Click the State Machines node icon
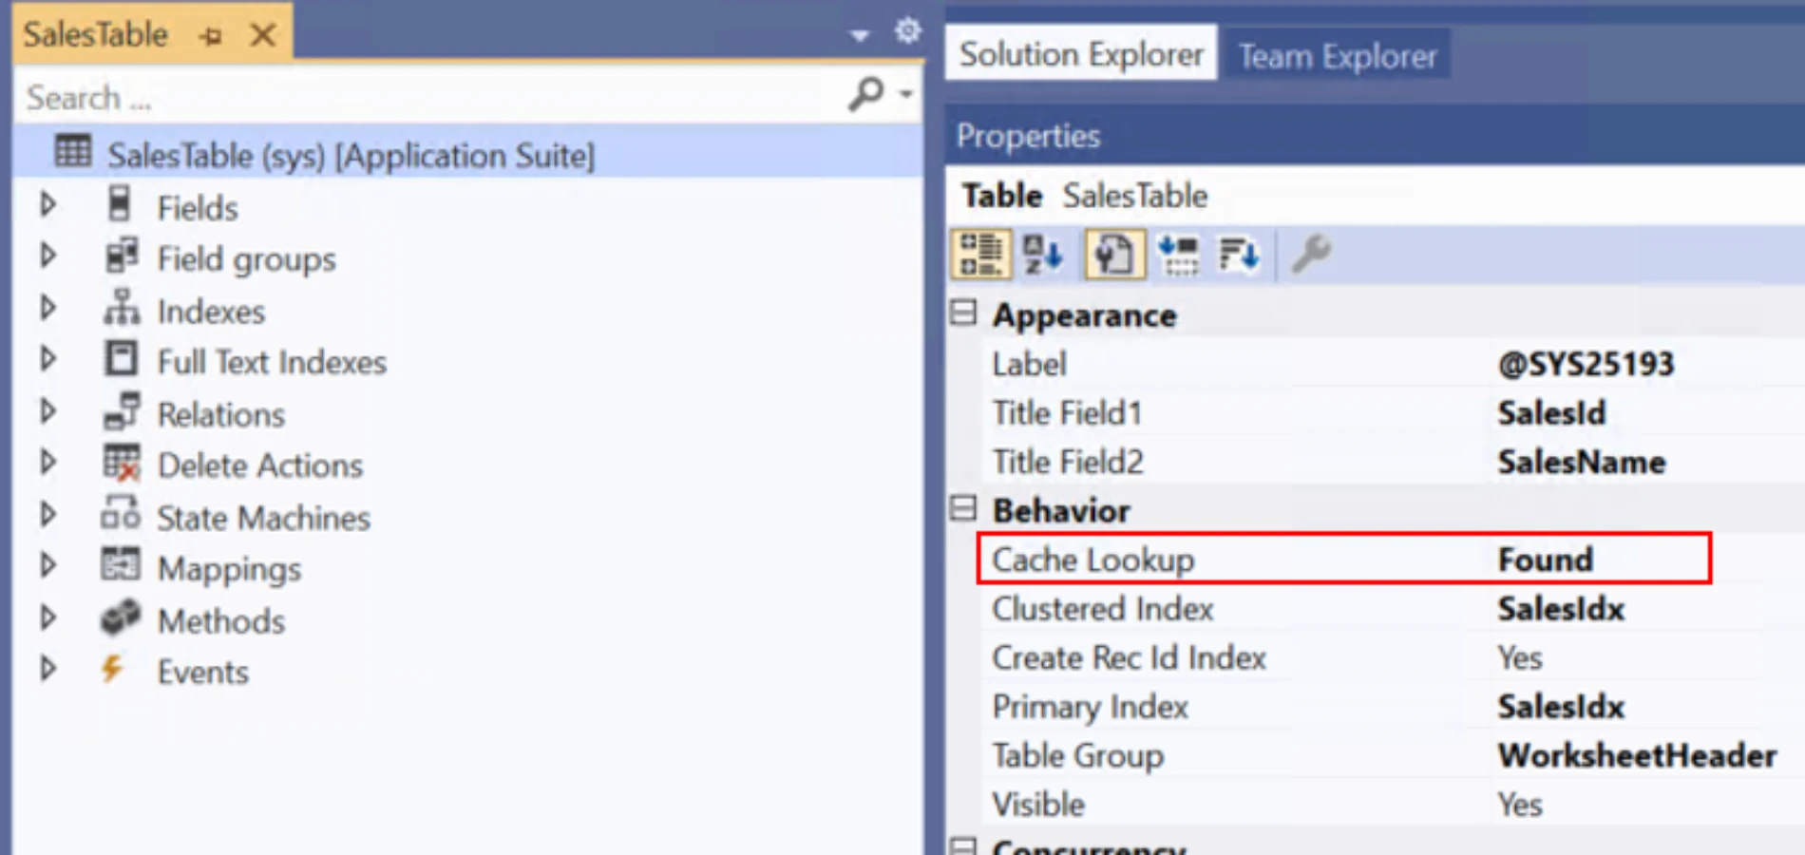The height and width of the screenshot is (855, 1805). click(121, 514)
